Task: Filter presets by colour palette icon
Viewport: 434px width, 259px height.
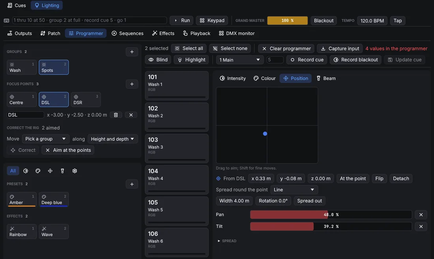Action: pos(38,171)
